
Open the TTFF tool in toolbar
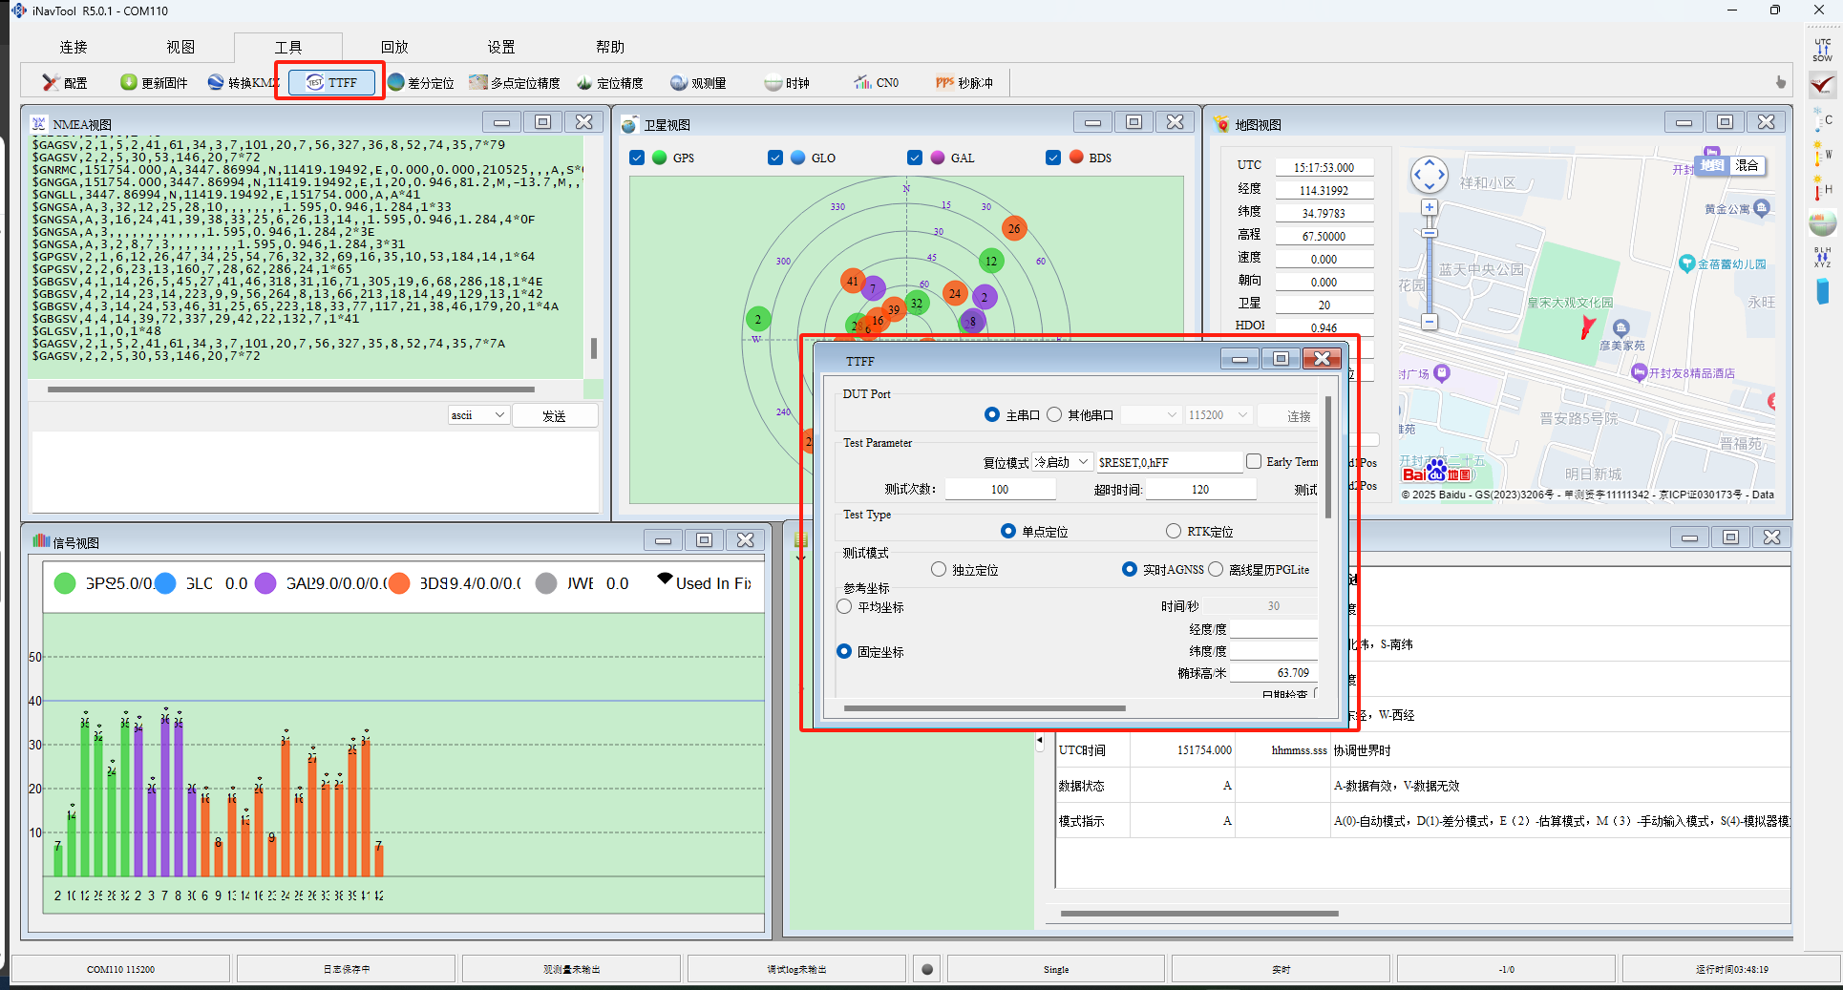click(330, 82)
